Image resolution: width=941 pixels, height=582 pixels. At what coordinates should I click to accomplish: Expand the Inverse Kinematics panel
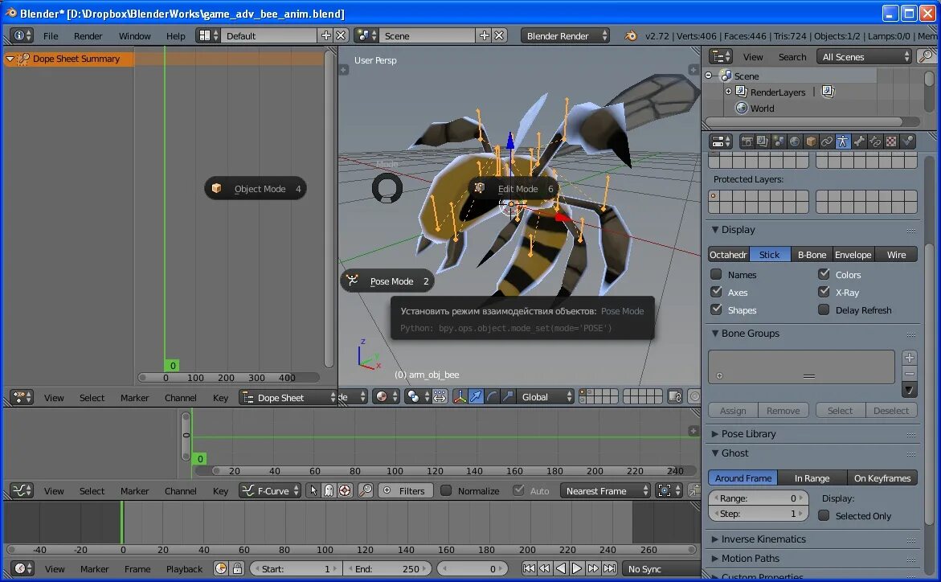(x=763, y=539)
